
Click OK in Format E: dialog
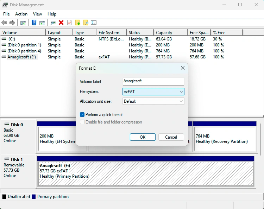tap(143, 137)
